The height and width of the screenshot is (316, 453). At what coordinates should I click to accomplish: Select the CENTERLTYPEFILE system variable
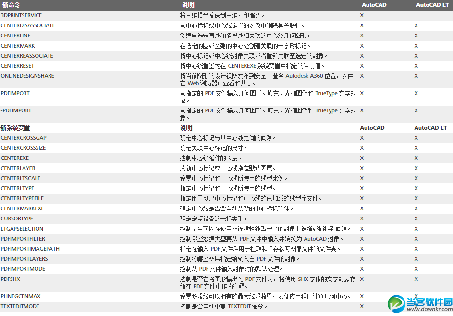click(x=22, y=199)
